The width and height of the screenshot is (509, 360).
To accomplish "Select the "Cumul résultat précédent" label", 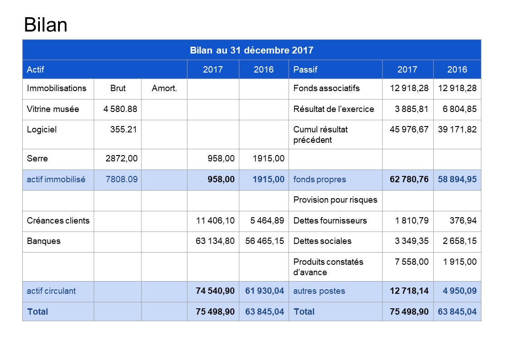I will 320,135.
